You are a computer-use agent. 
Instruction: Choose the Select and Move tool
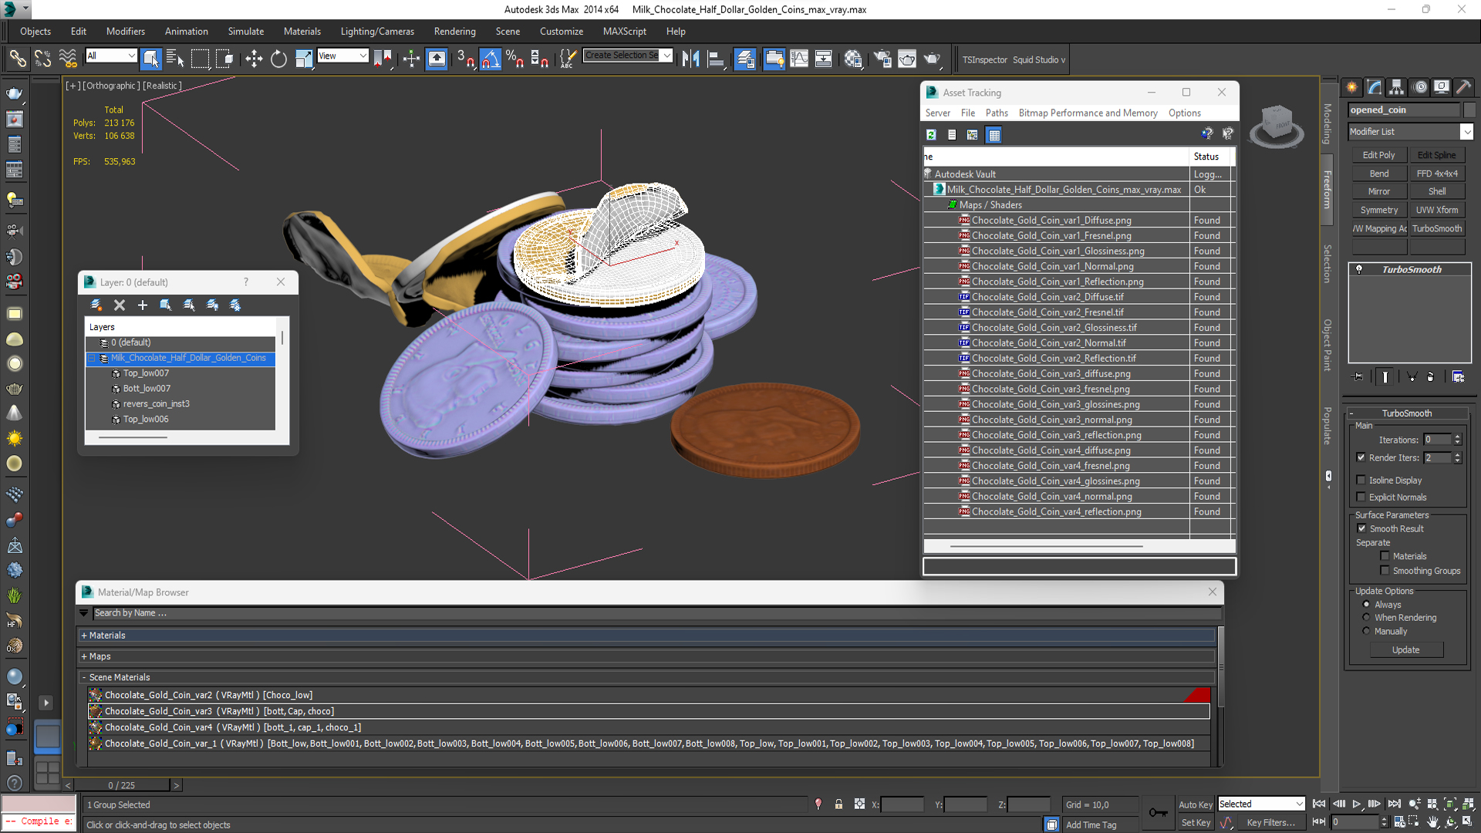(254, 59)
